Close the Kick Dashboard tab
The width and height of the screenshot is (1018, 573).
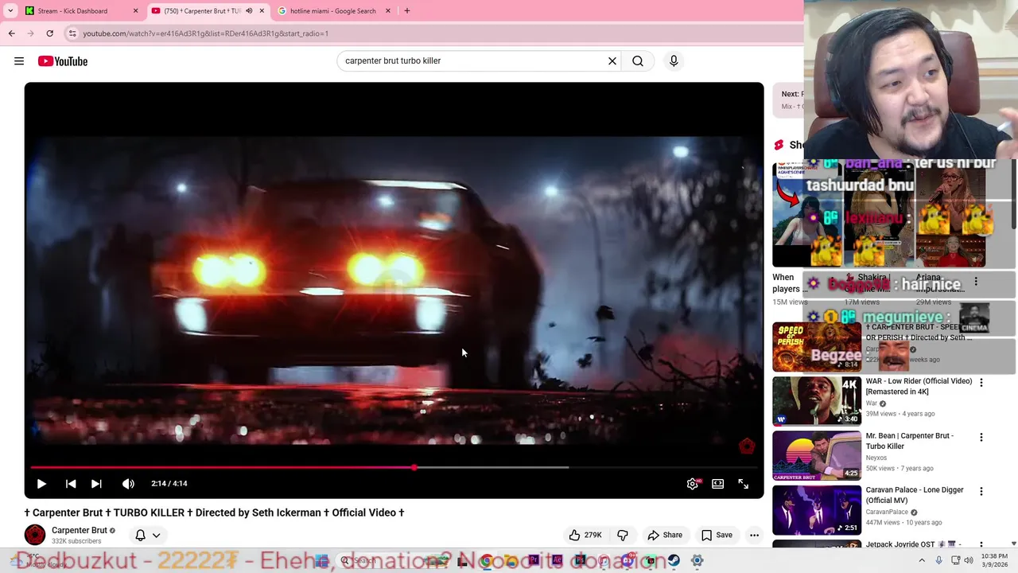click(135, 11)
